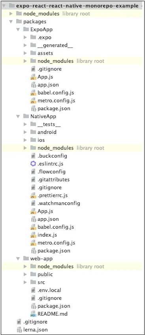Click the android folder icon
Screen dimensions: 145x335
click(x=33, y=132)
